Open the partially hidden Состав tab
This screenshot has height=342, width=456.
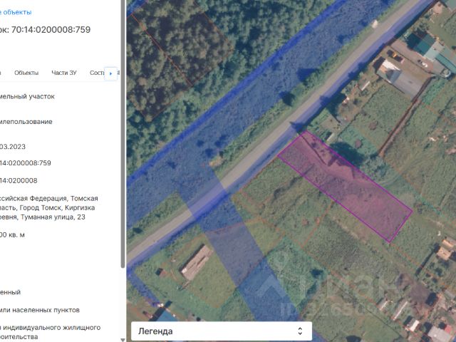click(x=97, y=73)
